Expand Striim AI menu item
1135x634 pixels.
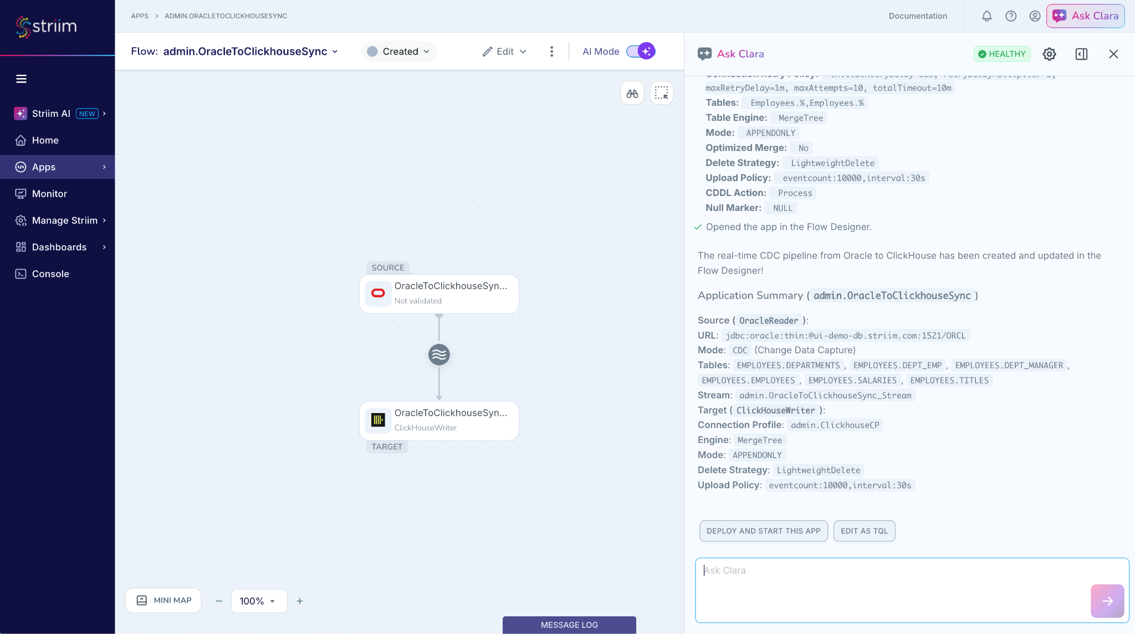tap(58, 114)
